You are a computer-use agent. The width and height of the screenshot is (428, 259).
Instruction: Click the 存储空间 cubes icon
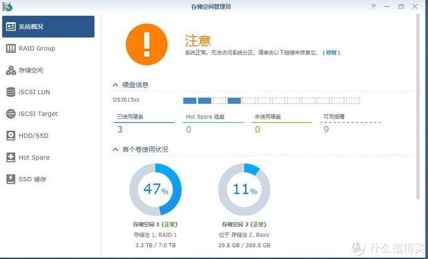coord(11,70)
